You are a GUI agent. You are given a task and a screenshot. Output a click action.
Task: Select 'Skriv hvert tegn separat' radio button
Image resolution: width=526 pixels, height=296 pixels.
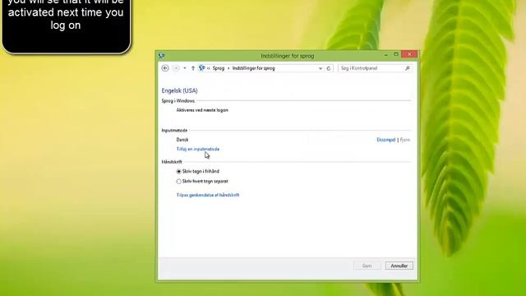click(179, 182)
